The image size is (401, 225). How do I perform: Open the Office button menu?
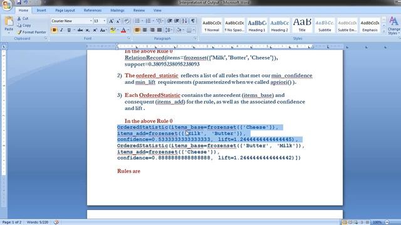pyautogui.click(x=7, y=5)
